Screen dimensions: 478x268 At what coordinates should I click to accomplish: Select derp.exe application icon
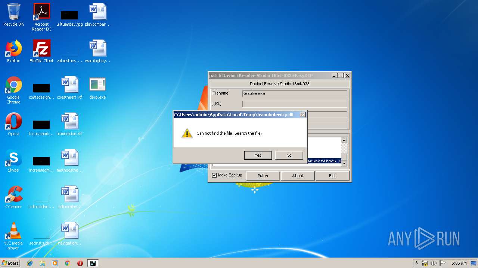(x=98, y=88)
